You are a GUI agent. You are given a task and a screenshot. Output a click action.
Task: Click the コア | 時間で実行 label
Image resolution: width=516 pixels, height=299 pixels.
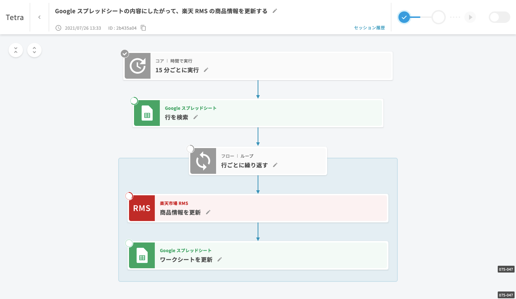click(x=174, y=61)
